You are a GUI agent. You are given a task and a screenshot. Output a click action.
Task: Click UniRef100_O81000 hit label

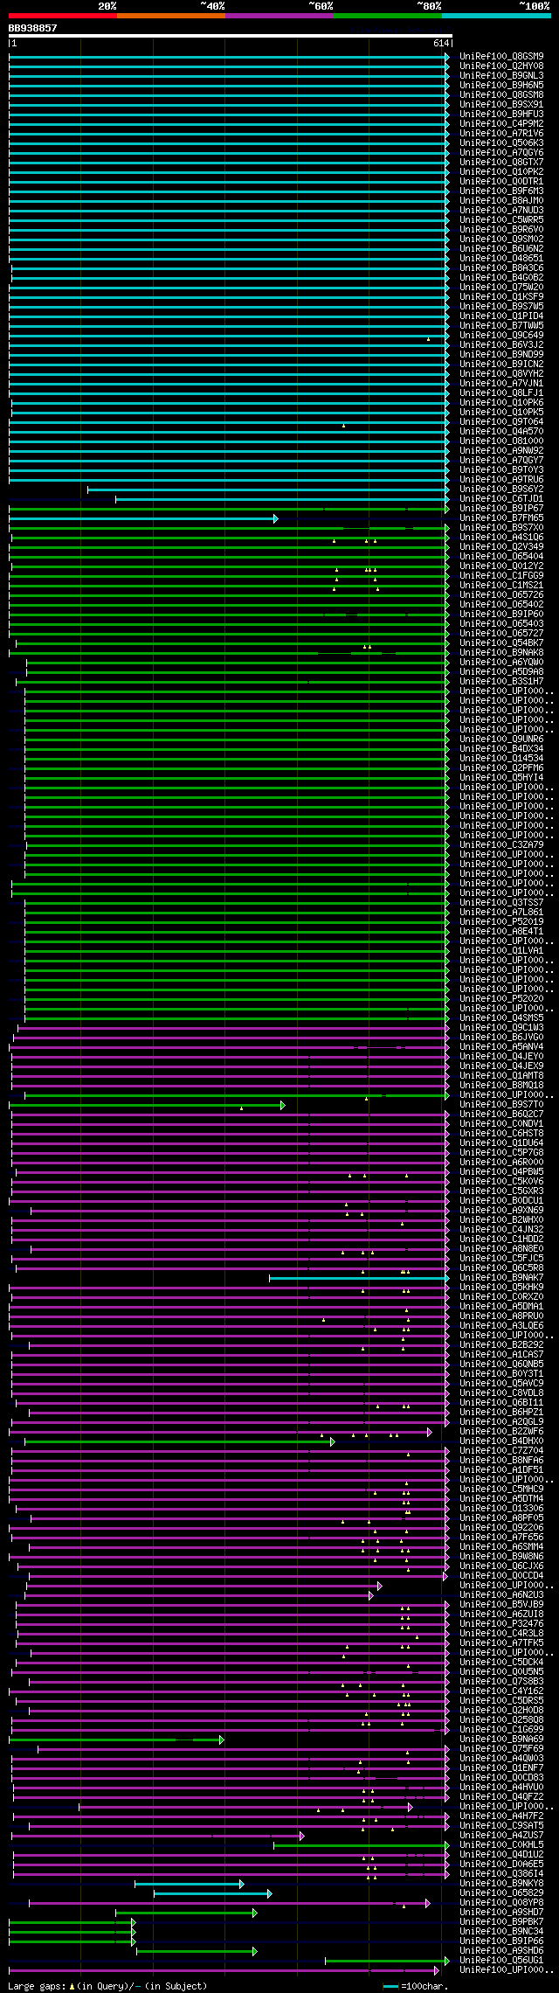click(501, 441)
